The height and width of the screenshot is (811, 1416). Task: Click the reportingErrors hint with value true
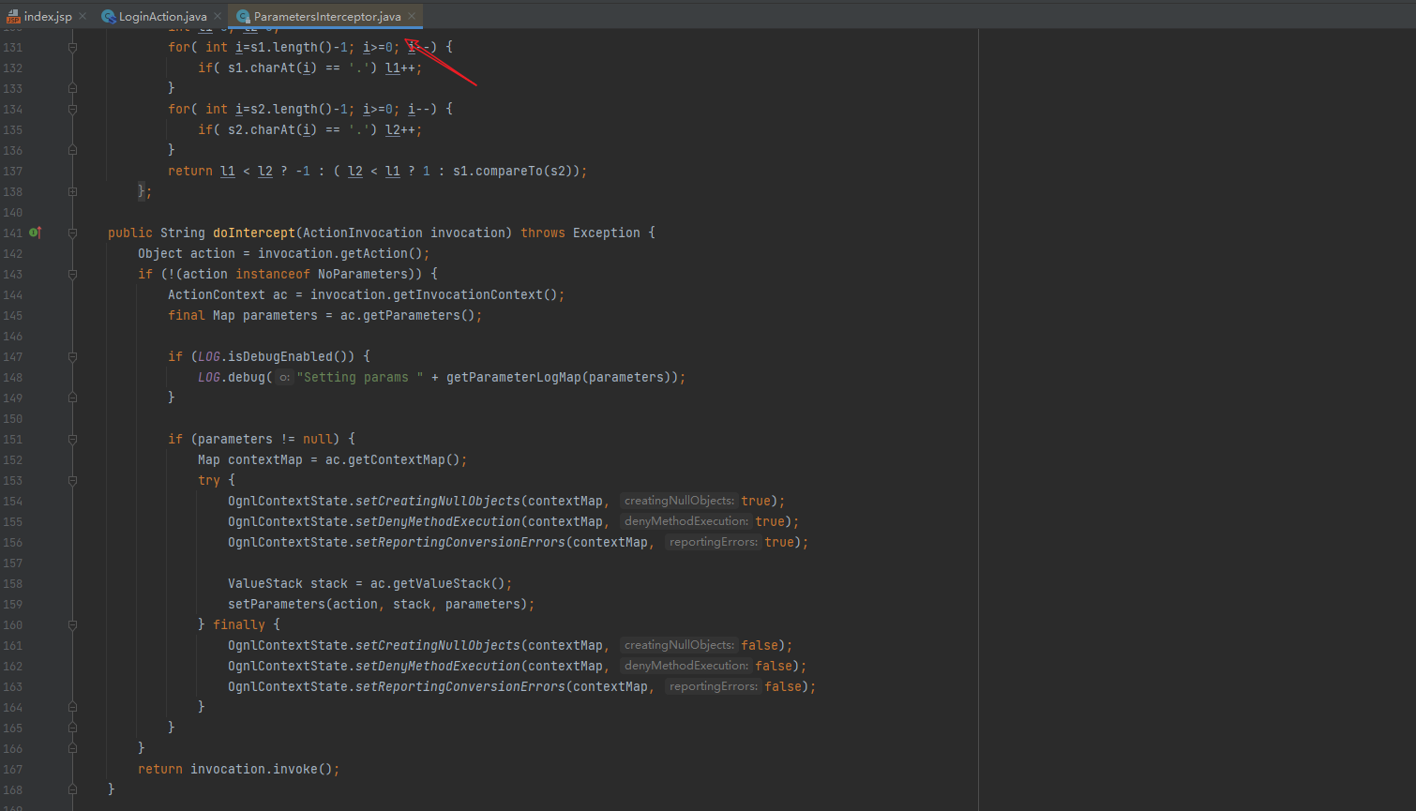tap(713, 542)
